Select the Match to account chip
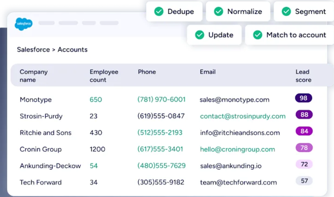The width and height of the screenshot is (334, 197). pyautogui.click(x=290, y=35)
